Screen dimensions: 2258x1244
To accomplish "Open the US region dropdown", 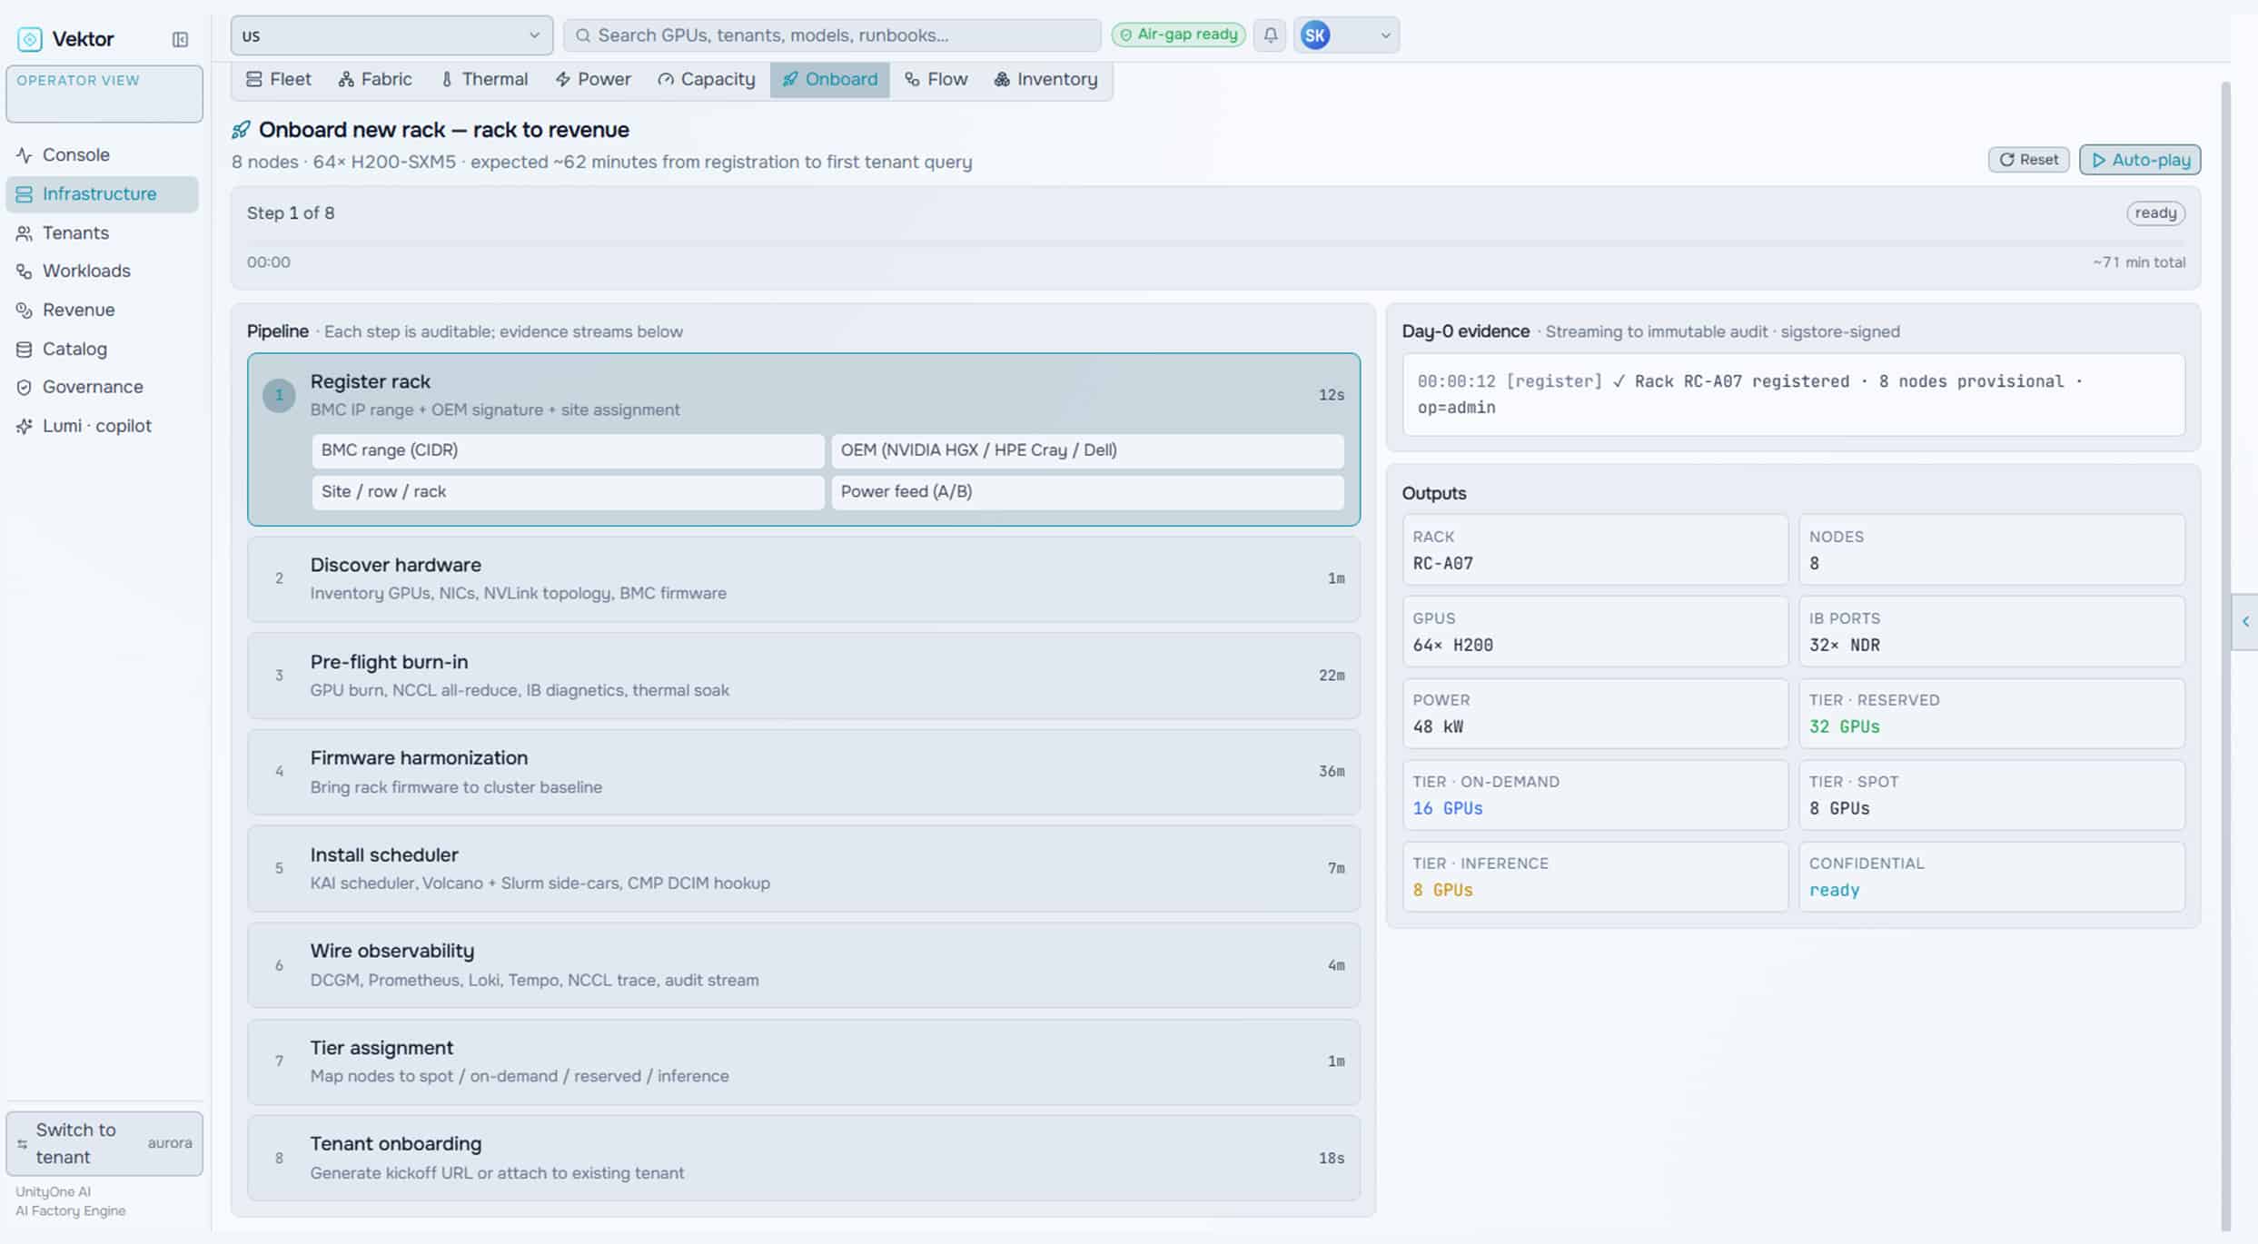I will 391,35.
